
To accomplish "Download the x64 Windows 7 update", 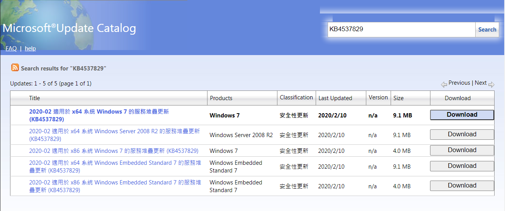I will (462, 115).
